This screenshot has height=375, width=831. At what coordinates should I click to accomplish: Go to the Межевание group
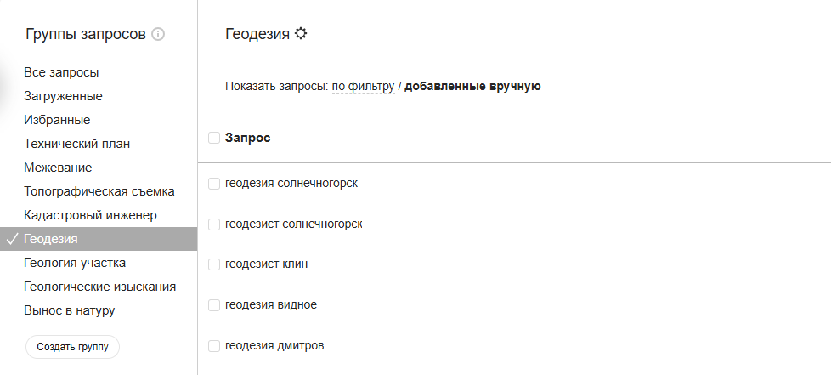(58, 168)
